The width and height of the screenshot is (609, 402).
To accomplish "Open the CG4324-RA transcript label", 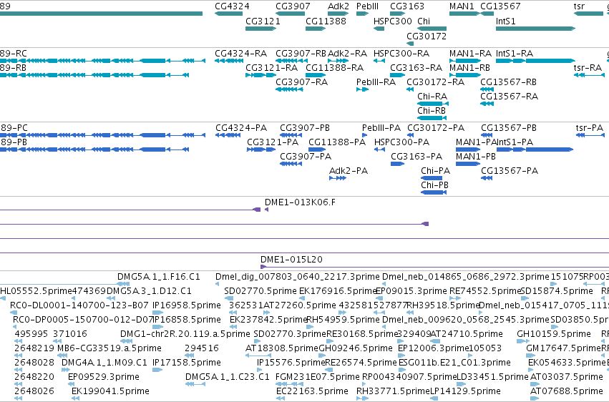I will [x=240, y=54].
